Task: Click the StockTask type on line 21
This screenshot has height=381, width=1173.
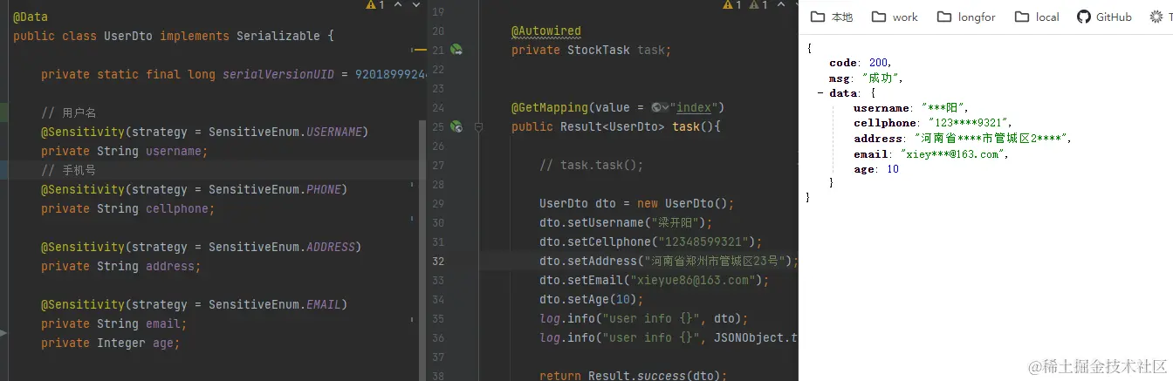Action: pyautogui.click(x=599, y=50)
